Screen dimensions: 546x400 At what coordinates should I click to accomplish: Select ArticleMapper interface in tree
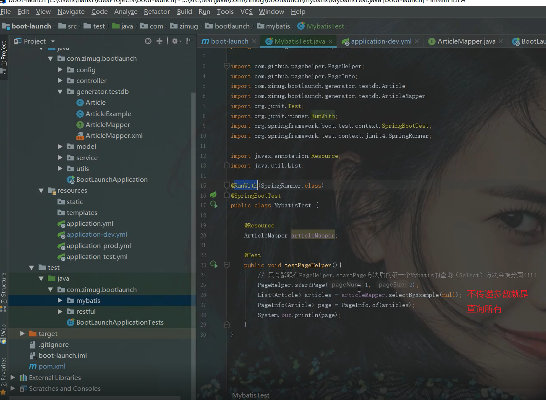[103, 125]
